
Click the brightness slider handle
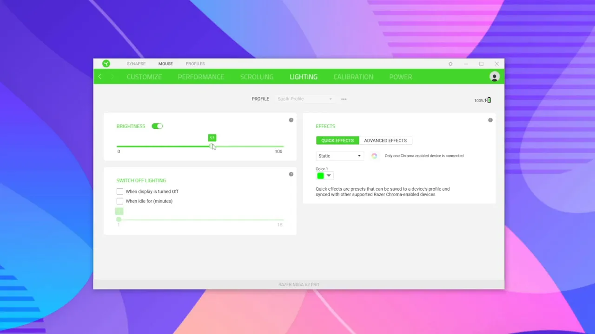click(x=212, y=147)
